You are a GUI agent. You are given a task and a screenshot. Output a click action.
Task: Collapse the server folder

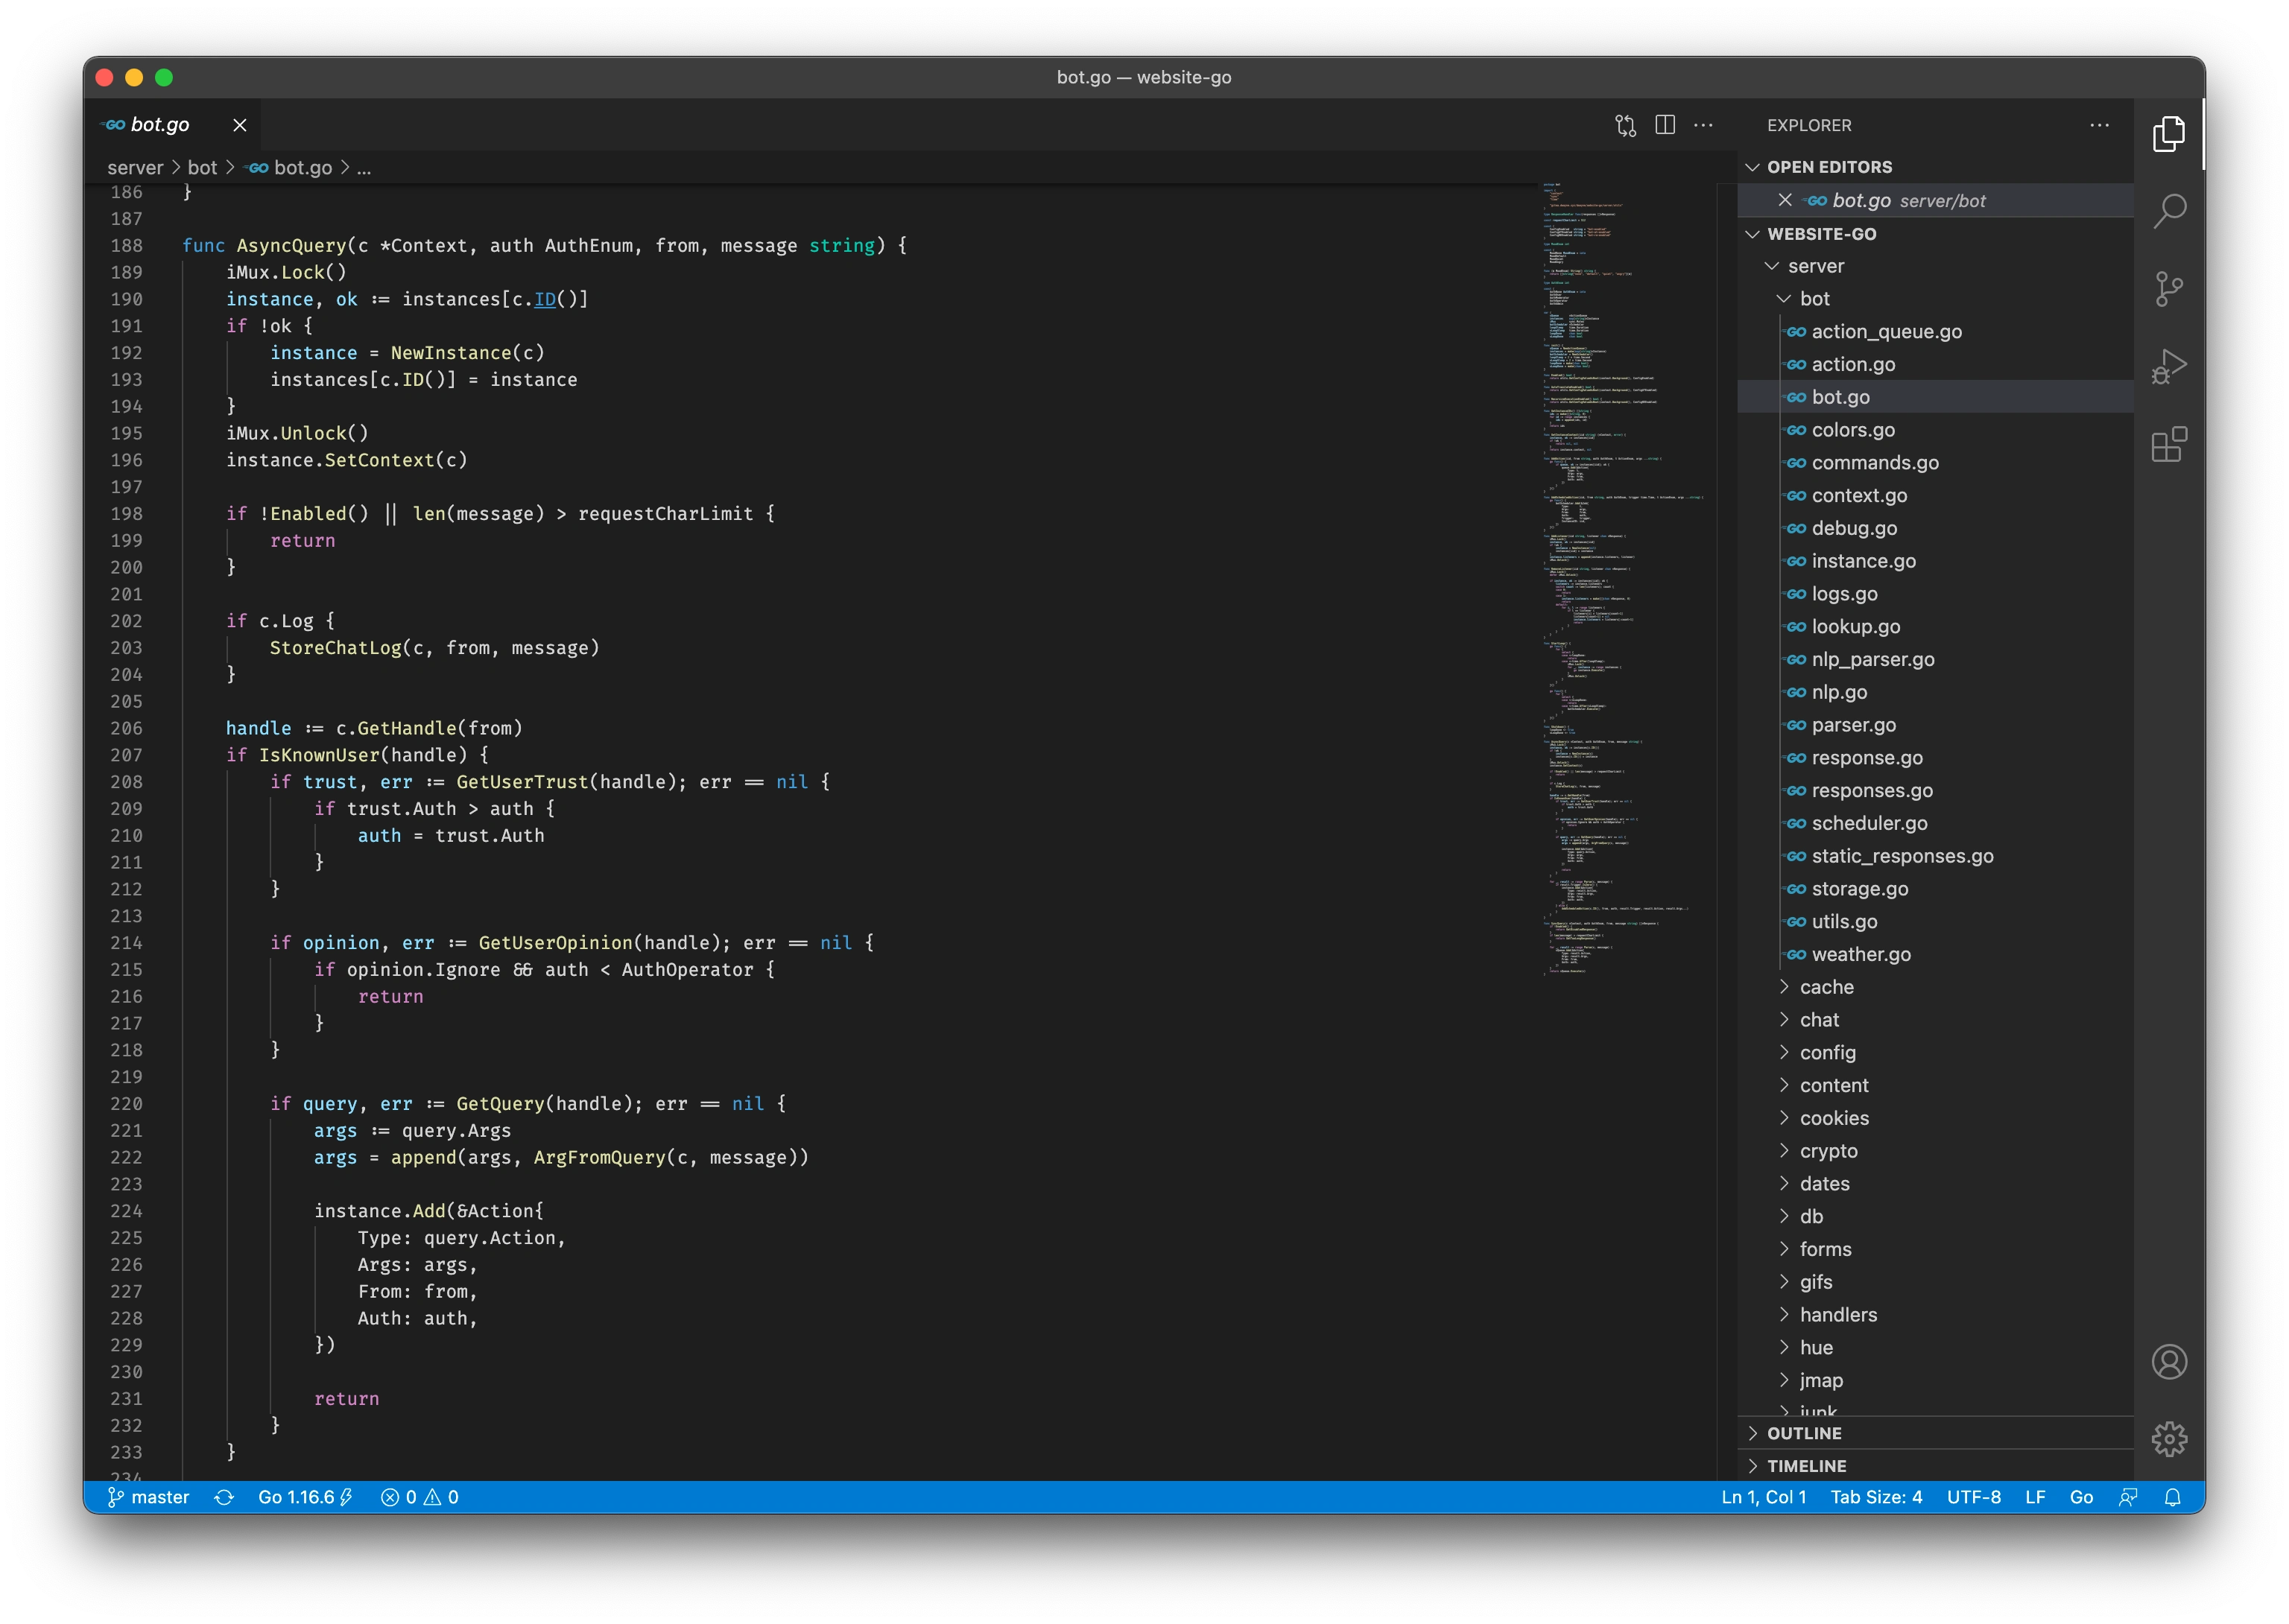point(1935,266)
